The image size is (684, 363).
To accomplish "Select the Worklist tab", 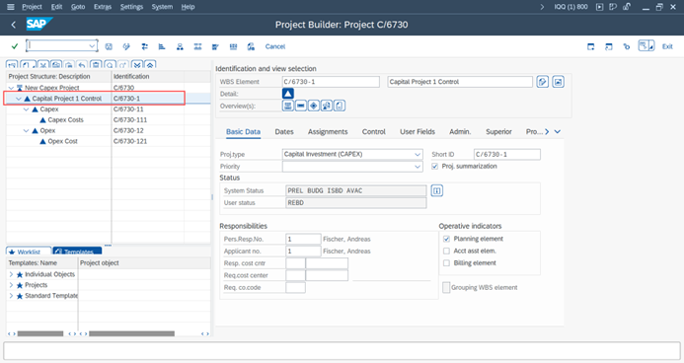I will pos(29,252).
